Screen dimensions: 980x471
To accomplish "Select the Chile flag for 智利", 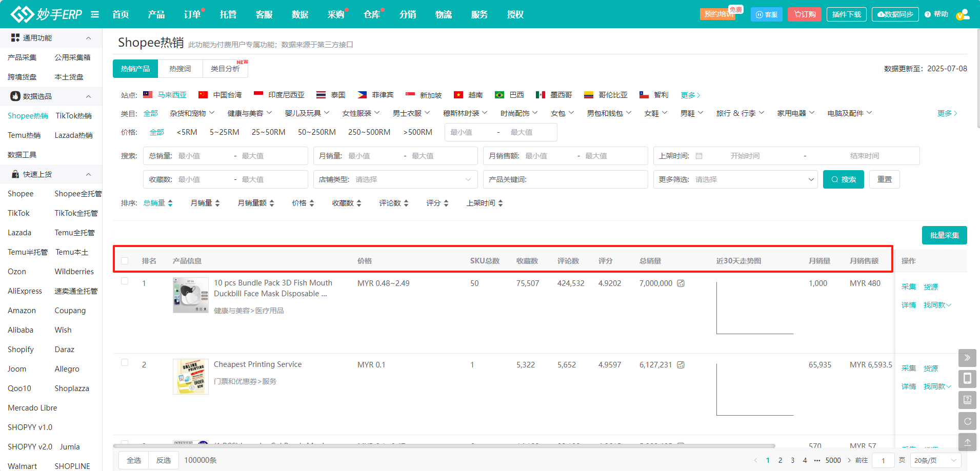I will 644,95.
